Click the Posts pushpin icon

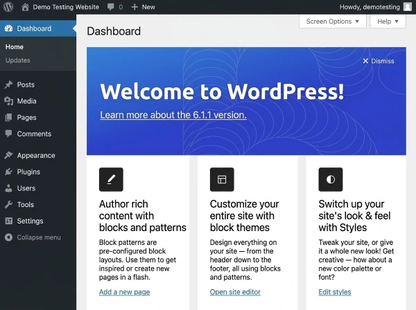(x=9, y=84)
